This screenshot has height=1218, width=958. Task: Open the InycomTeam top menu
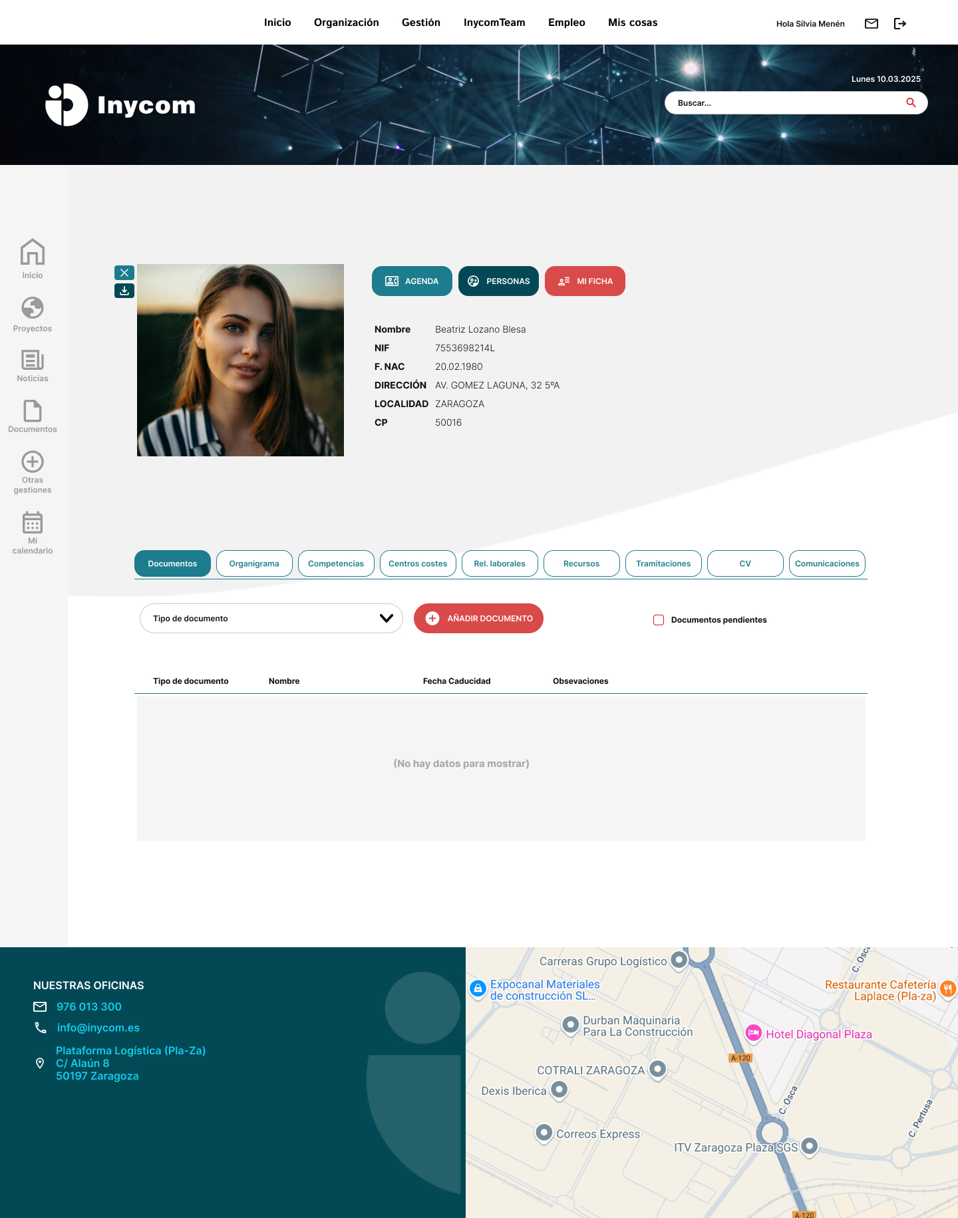(x=494, y=23)
